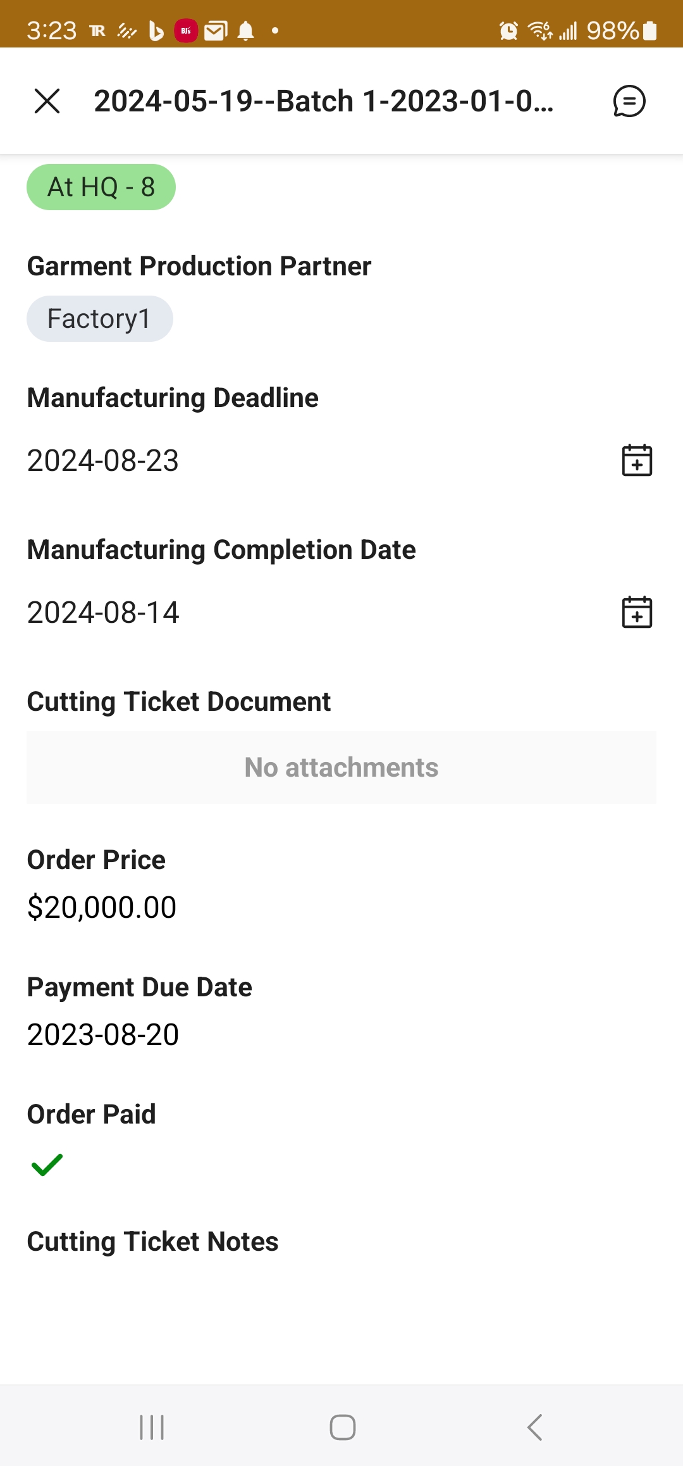This screenshot has height=1466, width=683.
Task: Tap the Payment Due Date 2023-08-20 value
Action: tap(103, 1034)
